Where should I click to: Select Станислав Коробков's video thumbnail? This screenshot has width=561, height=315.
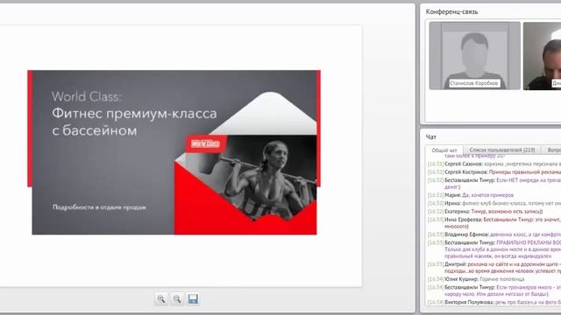[x=475, y=55]
